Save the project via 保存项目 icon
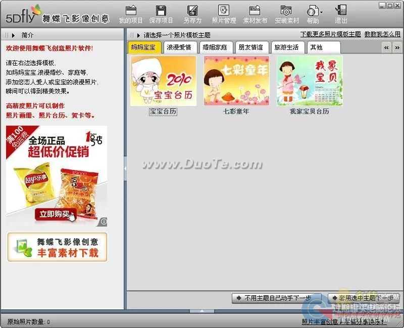 162,13
